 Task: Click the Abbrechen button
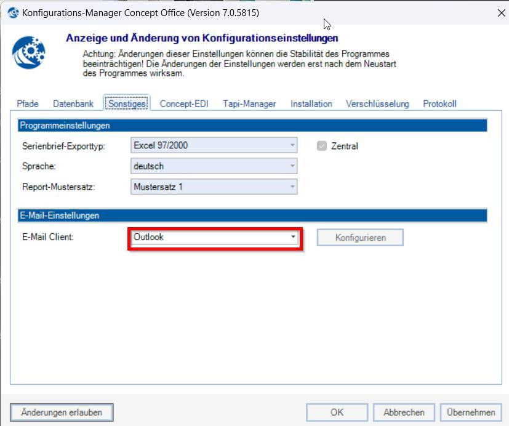click(x=404, y=412)
